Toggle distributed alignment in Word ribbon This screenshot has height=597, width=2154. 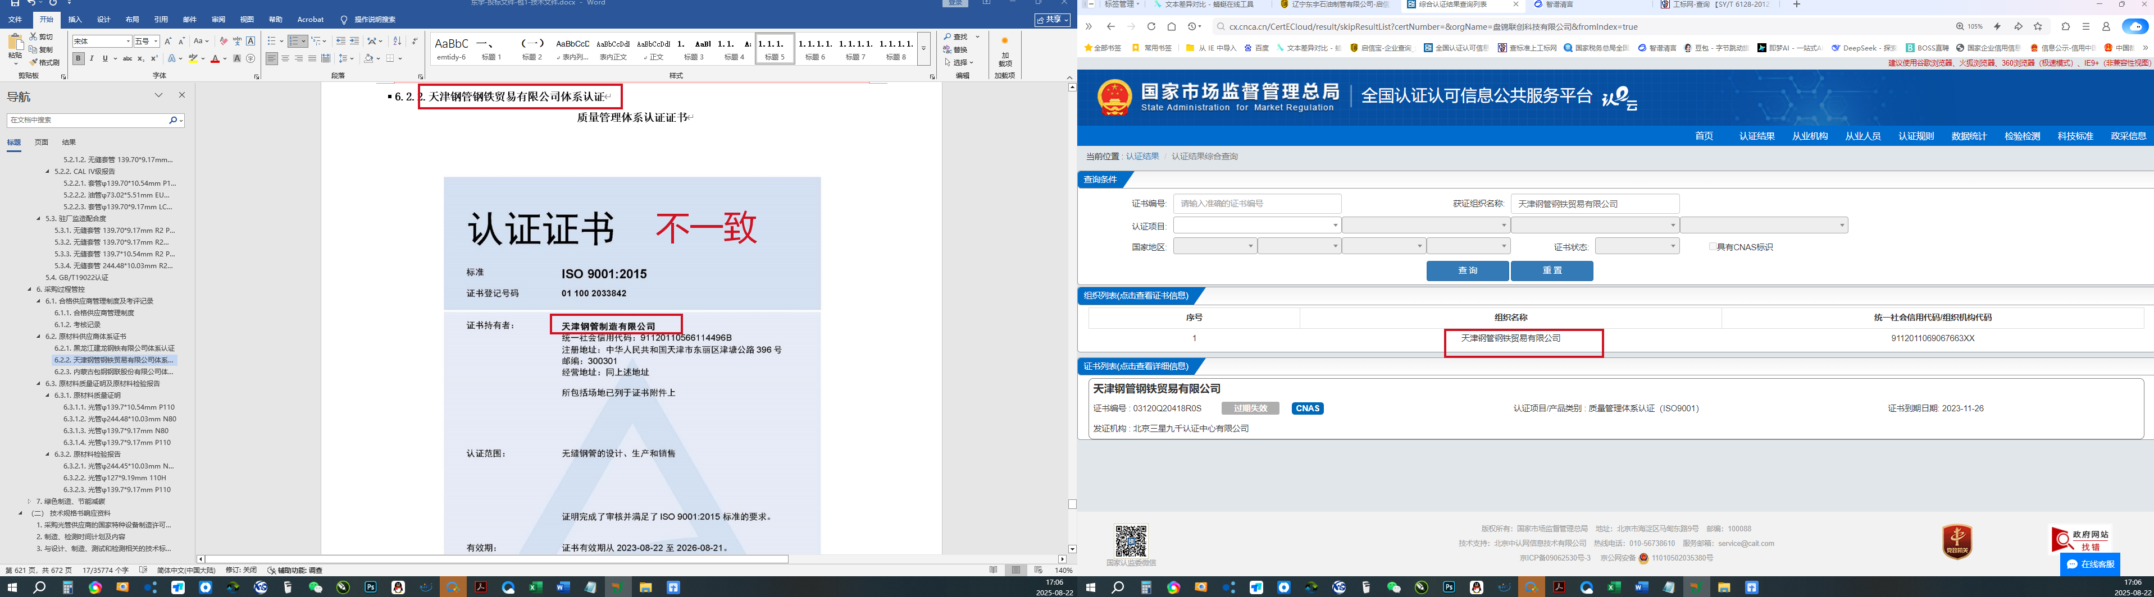[x=325, y=58]
